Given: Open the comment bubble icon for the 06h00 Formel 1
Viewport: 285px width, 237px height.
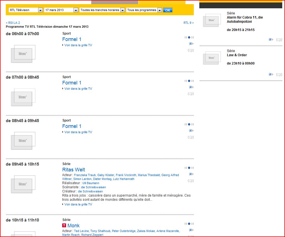Looking at the screenshot, I should (x=190, y=50).
